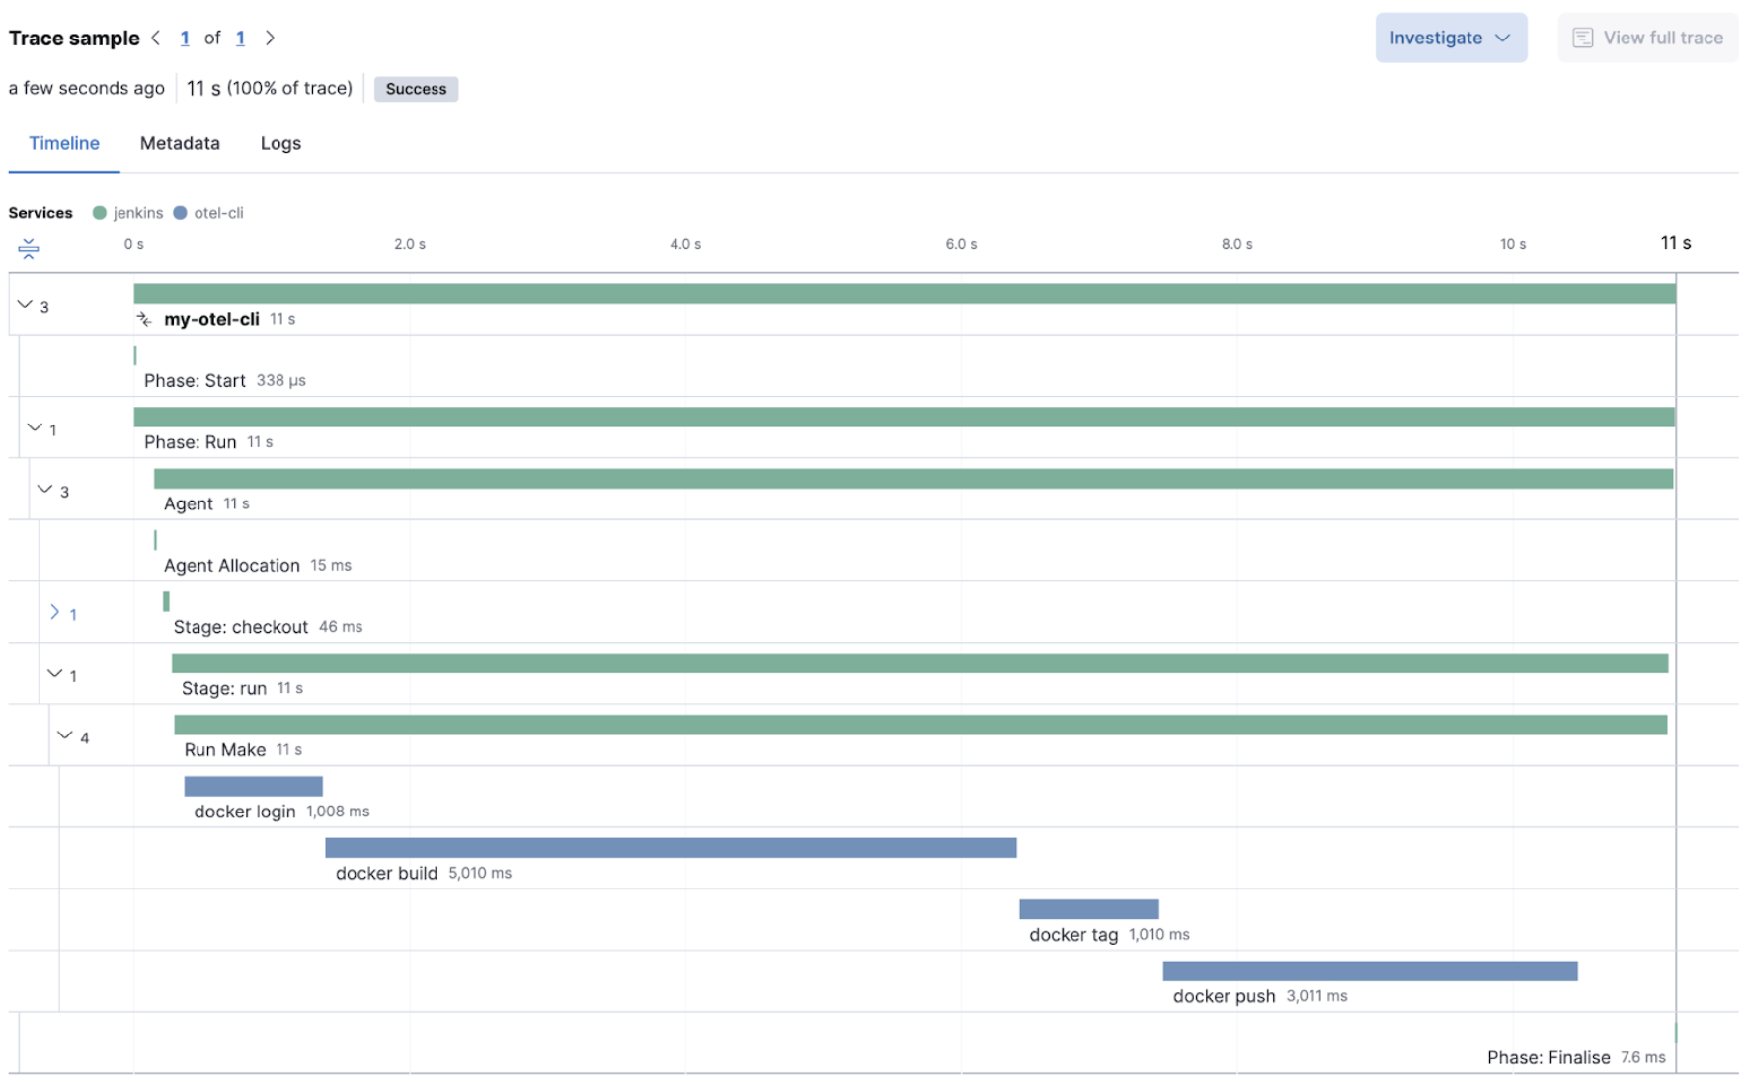Expand the Stage: checkout children
The height and width of the screenshot is (1082, 1746).
pos(56,612)
